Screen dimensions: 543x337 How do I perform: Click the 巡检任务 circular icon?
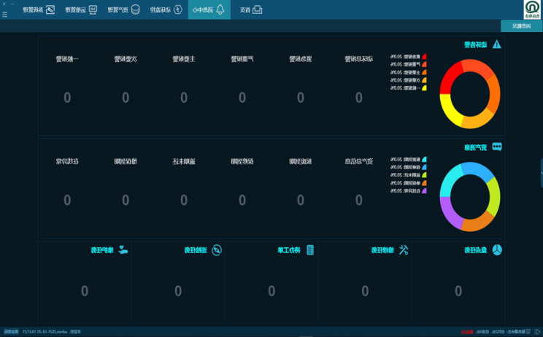click(x=216, y=250)
